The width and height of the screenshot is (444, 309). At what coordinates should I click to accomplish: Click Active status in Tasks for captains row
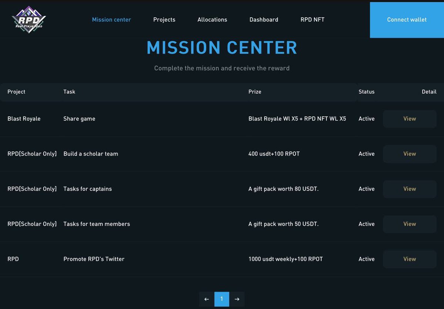click(367, 189)
